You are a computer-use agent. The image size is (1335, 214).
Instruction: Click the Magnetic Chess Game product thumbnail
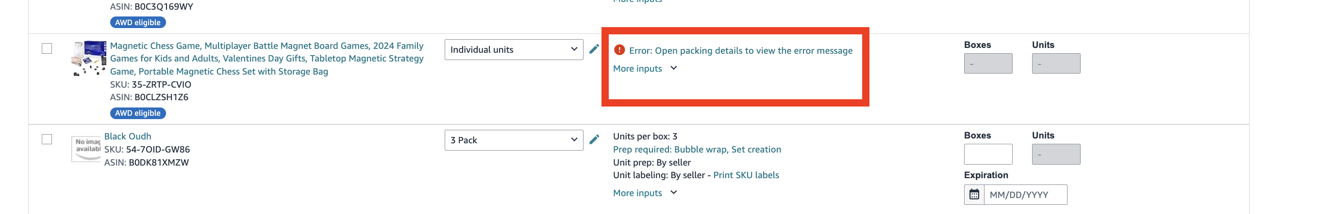(x=89, y=58)
